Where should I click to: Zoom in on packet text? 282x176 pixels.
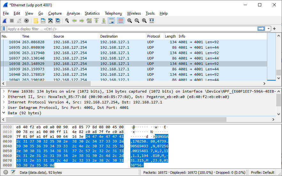point(130,21)
